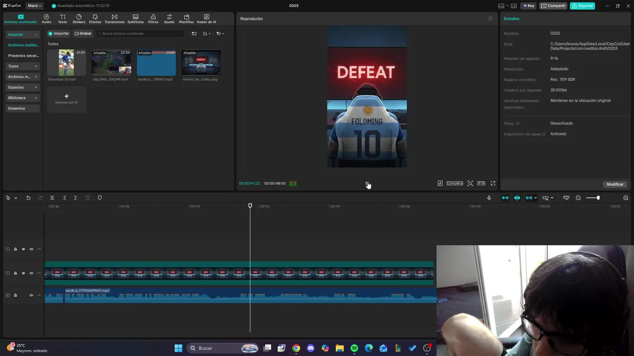Screen dimensions: 634x356
Task: Select the Gemini_Ge...h2kku.png thumbnail
Action: [x=201, y=62]
